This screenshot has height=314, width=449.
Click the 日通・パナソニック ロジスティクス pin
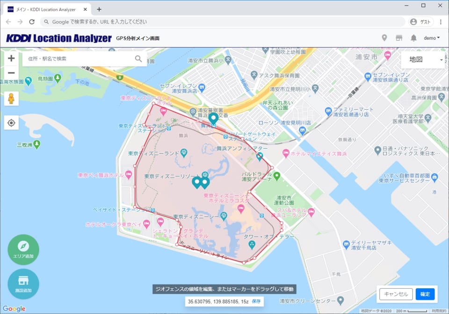(378, 150)
